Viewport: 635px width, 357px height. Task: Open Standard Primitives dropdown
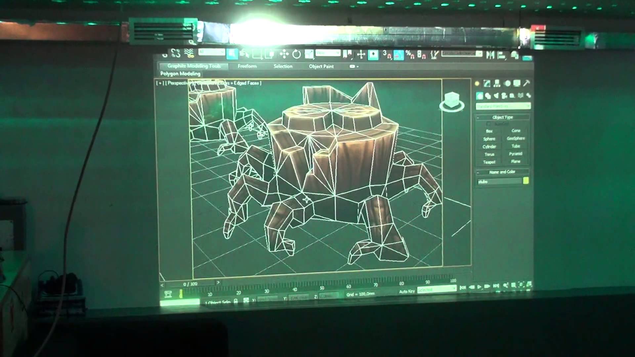click(503, 106)
